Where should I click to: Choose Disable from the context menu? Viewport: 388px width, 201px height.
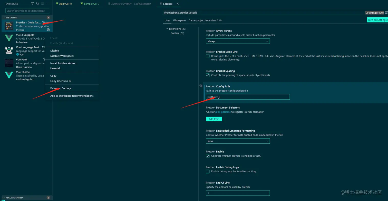coord(72,51)
